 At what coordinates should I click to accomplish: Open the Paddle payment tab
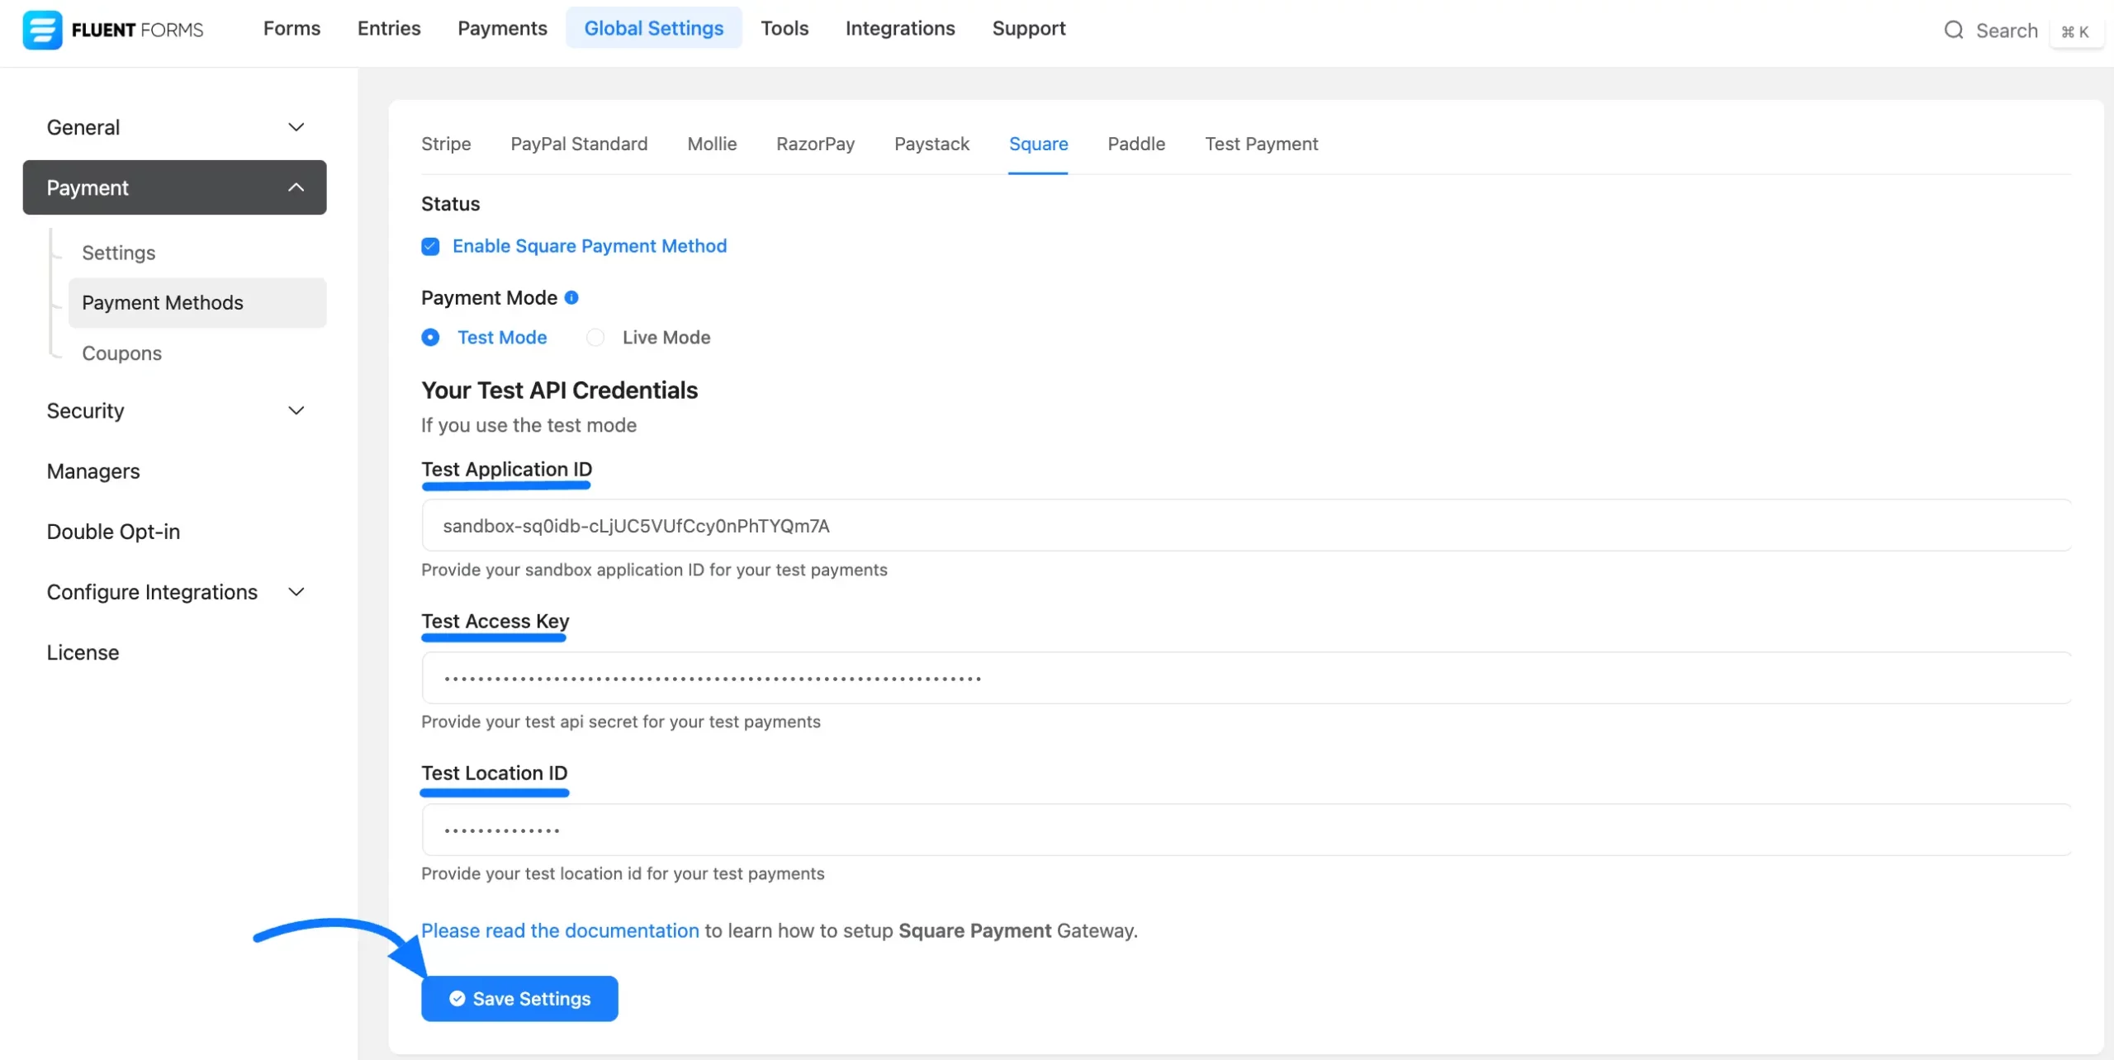(1136, 144)
